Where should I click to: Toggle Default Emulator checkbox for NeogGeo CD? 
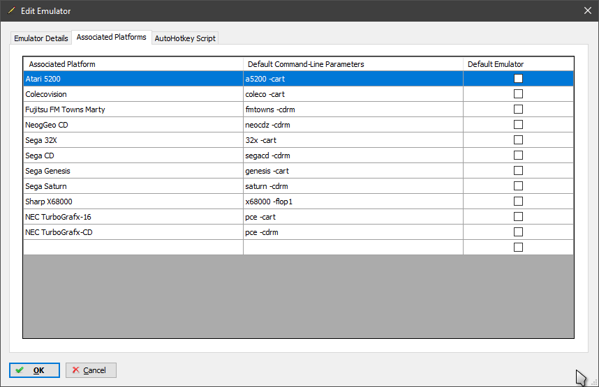[519, 124]
